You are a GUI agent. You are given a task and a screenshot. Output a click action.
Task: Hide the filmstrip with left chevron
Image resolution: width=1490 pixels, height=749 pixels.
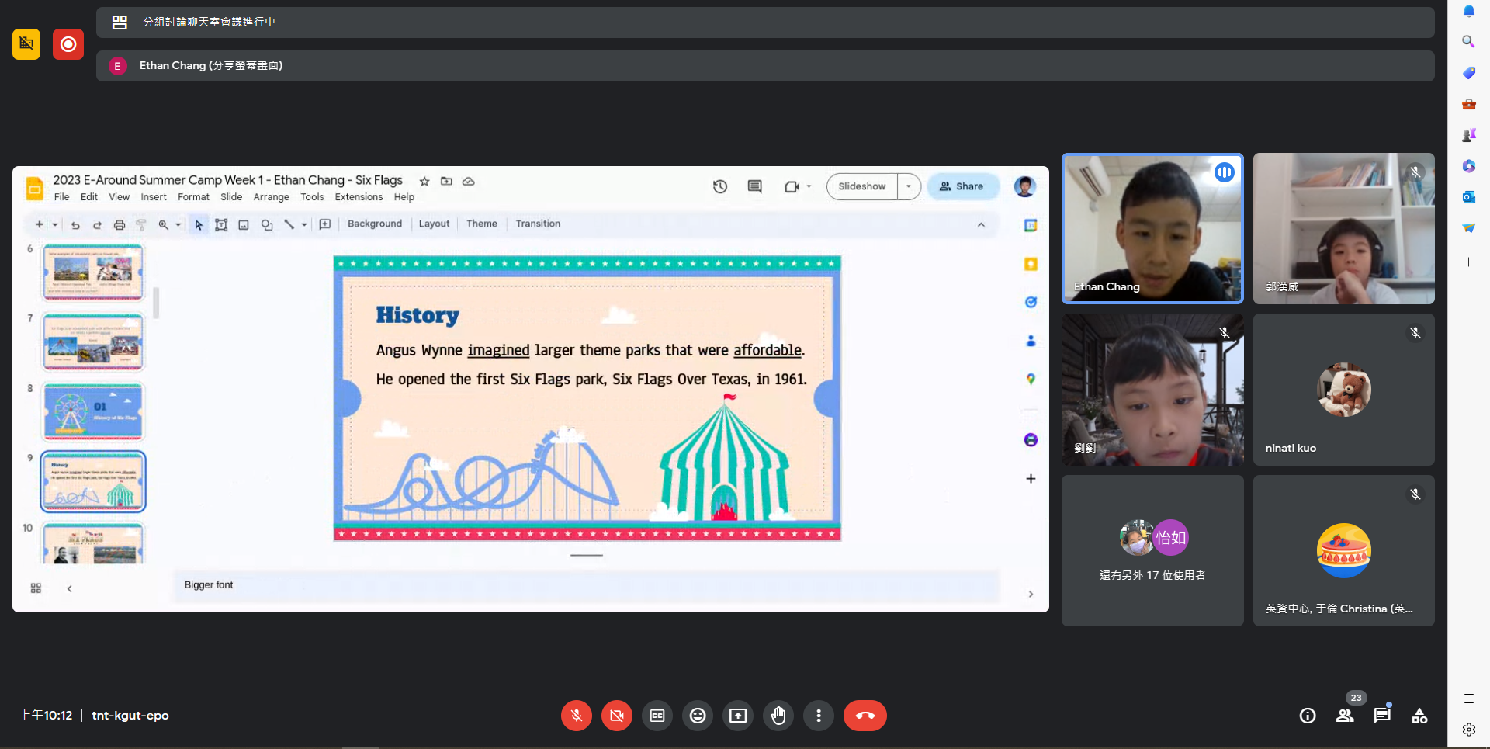coord(70,588)
